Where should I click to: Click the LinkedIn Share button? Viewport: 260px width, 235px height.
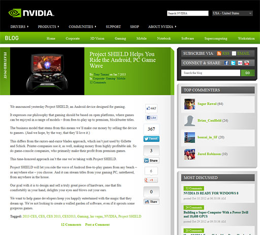coord(151,160)
